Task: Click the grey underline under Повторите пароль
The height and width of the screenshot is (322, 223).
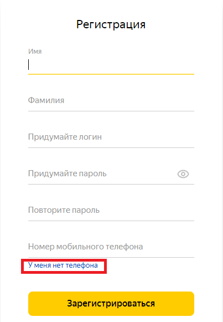Action: click(111, 221)
